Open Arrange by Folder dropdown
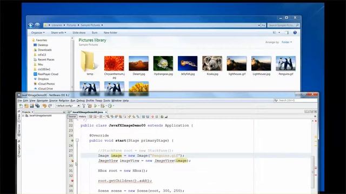This screenshot has height=194, width=346. point(287,42)
